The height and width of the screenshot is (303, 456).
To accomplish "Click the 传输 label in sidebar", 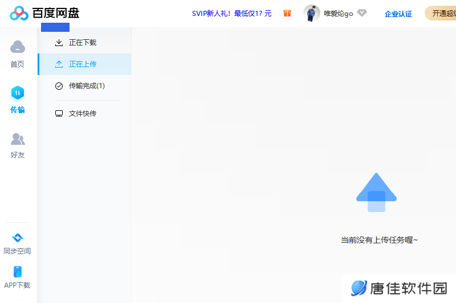I will pos(18,110).
